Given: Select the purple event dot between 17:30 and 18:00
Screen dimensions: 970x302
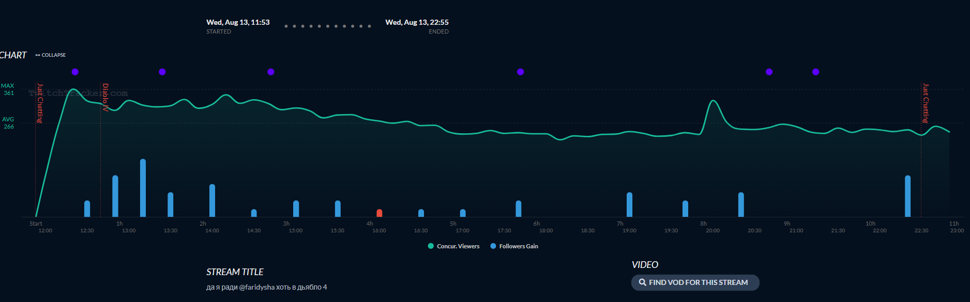Looking at the screenshot, I should click(x=521, y=72).
